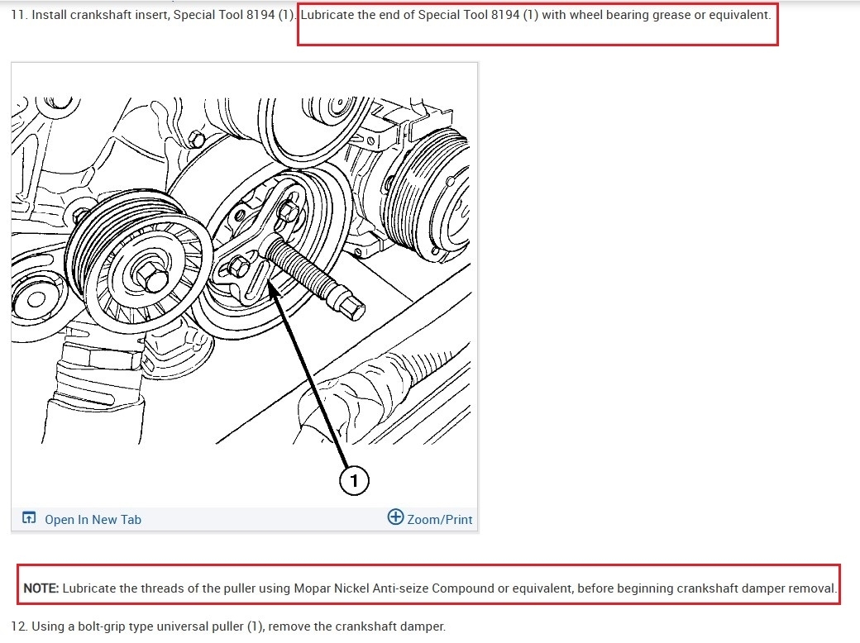
Task: Click the puller yoke bolt on damper
Action: 288,211
